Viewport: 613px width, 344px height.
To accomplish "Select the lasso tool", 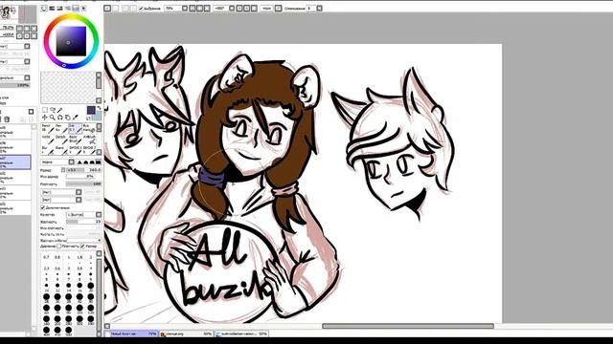I will (x=53, y=110).
